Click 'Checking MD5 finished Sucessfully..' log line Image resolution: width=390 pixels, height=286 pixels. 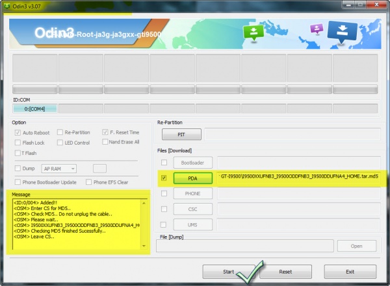click(60, 231)
